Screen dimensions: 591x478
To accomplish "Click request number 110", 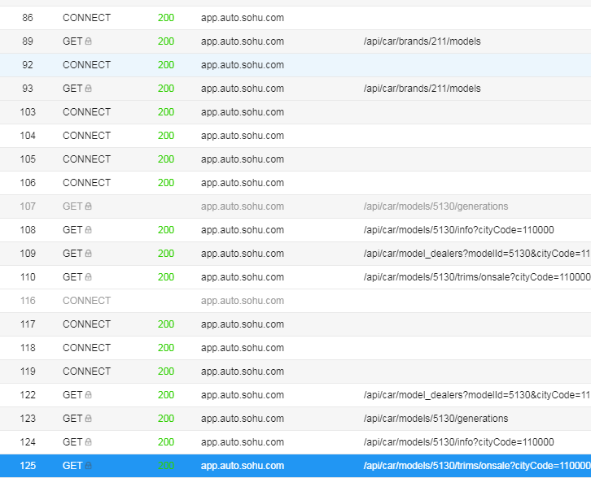I will pyautogui.click(x=28, y=277).
